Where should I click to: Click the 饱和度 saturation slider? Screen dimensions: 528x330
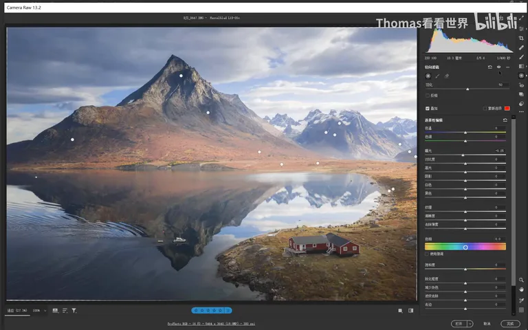pyautogui.click(x=465, y=269)
